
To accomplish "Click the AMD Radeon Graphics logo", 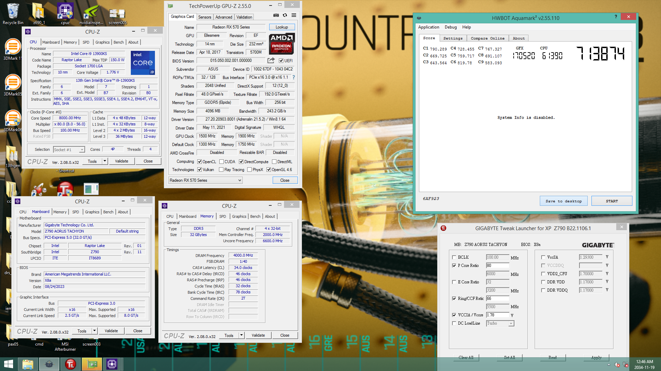I will pos(282,44).
